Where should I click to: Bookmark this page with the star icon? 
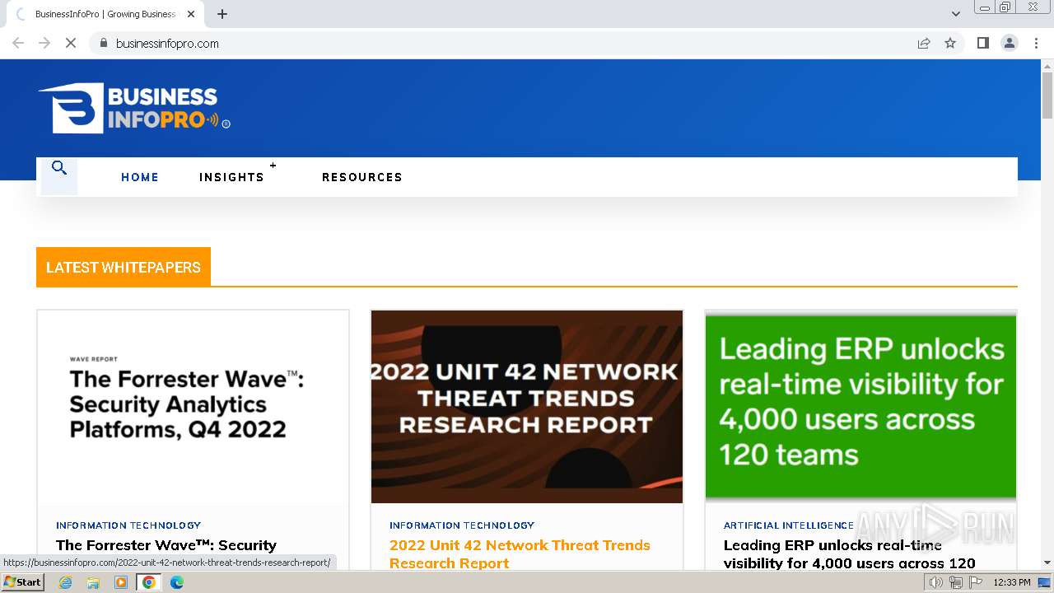pyautogui.click(x=950, y=43)
